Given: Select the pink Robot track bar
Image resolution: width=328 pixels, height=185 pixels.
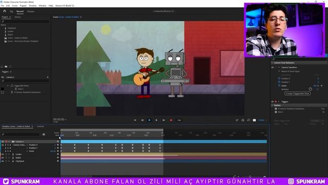Looking at the screenshot, I should tap(163, 158).
